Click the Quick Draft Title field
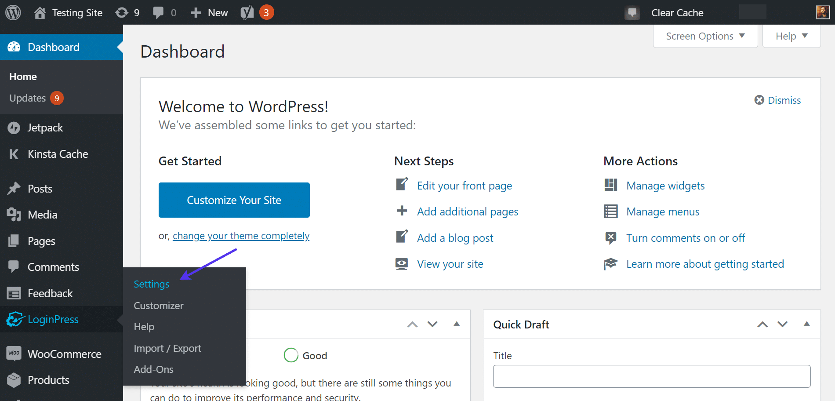This screenshot has height=401, width=835. (651, 376)
